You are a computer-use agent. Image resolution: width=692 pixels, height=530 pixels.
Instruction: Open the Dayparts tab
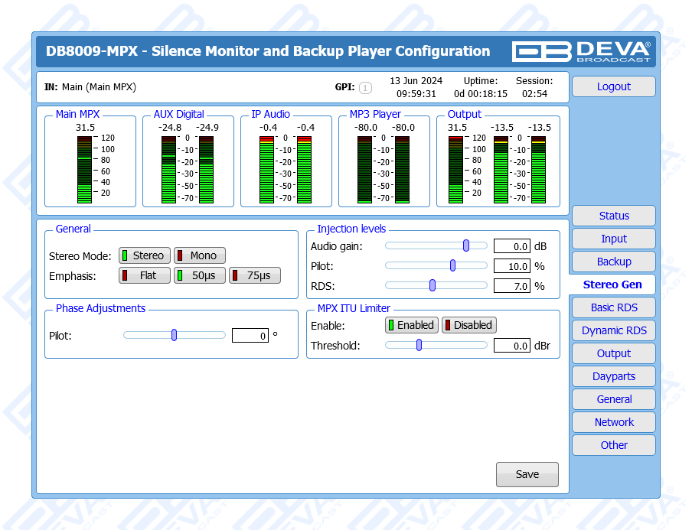[613, 376]
